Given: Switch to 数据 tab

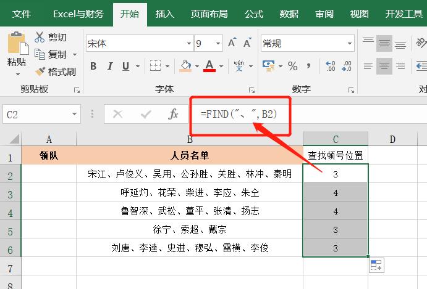Looking at the screenshot, I should click(289, 14).
